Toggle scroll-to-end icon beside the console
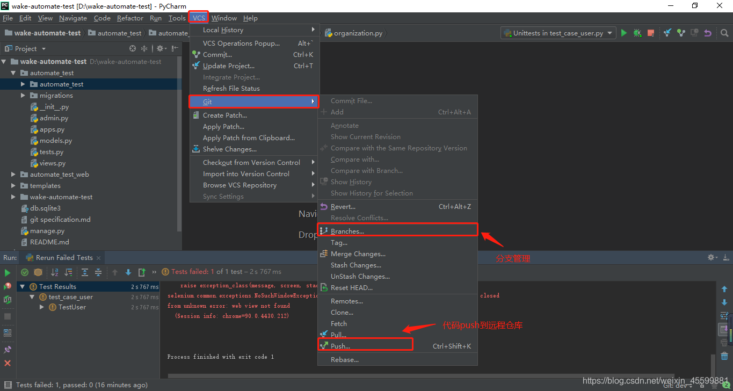 [724, 329]
